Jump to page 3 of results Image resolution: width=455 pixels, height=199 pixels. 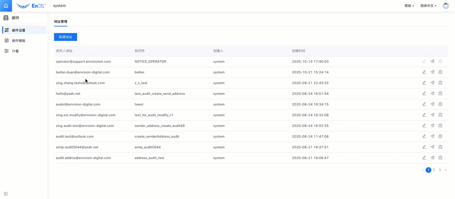(x=440, y=170)
